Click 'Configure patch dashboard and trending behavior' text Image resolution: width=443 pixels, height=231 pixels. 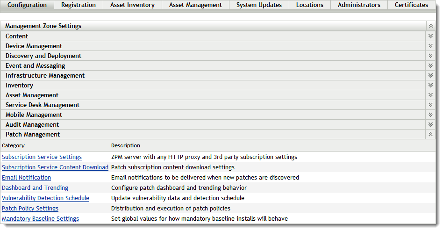179,188
